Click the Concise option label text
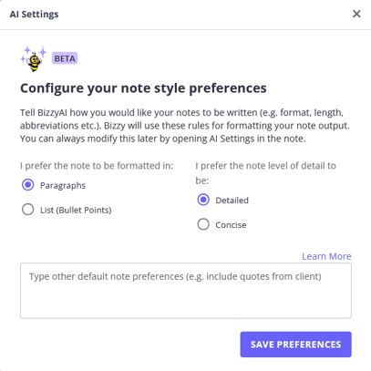The width and height of the screenshot is (371, 371). point(231,225)
